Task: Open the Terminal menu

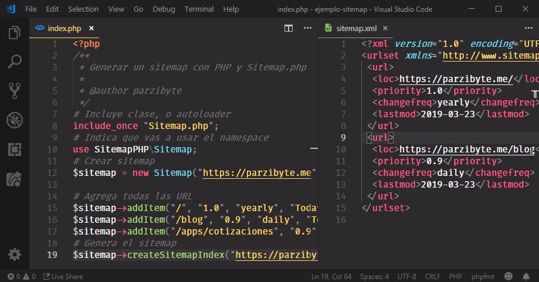Action: tap(199, 9)
